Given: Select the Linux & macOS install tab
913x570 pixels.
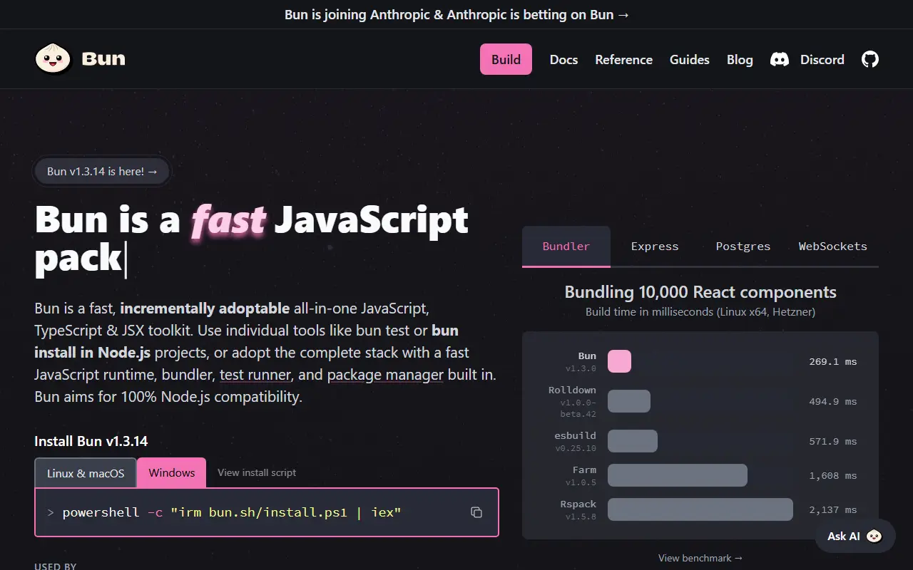Looking at the screenshot, I should (x=86, y=473).
